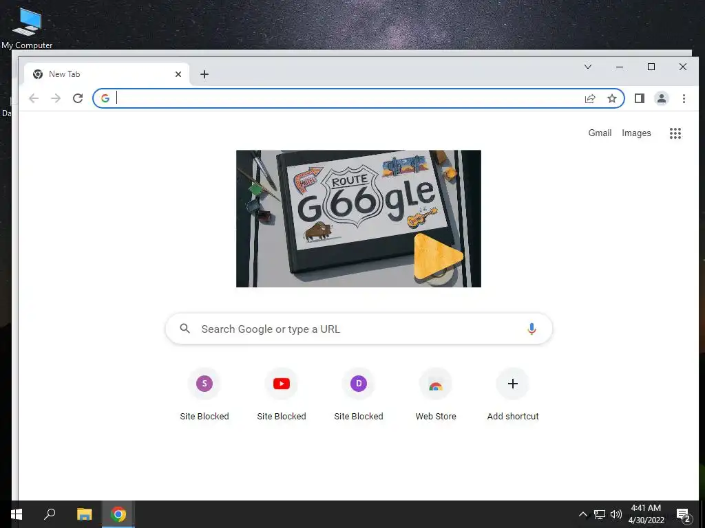Open the side panel icon
This screenshot has height=528, width=705.
click(x=640, y=98)
